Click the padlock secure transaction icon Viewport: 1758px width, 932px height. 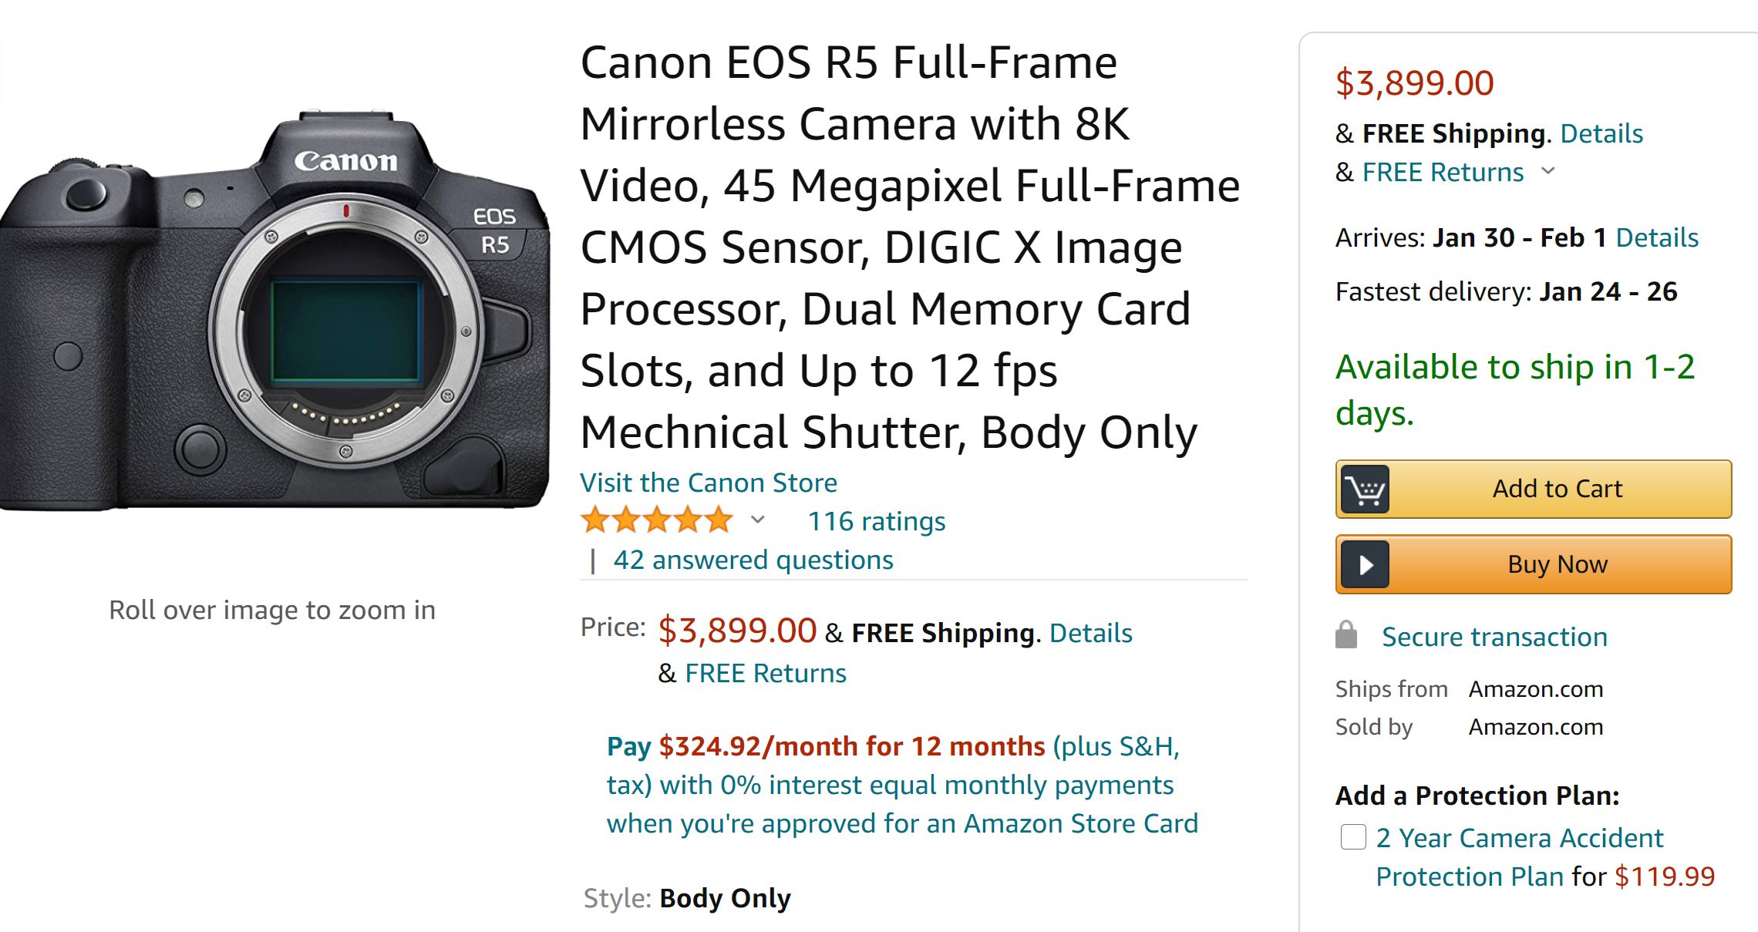pyautogui.click(x=1346, y=636)
